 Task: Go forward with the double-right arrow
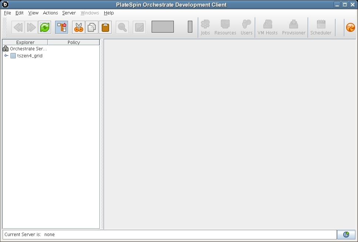click(x=31, y=27)
